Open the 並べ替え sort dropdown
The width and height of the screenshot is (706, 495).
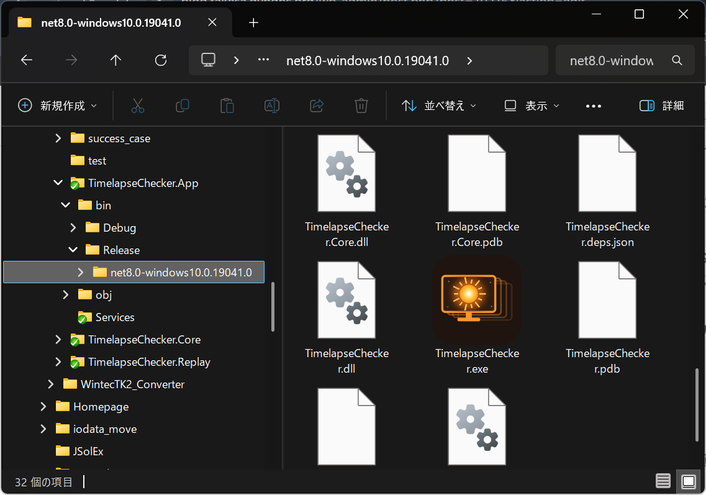click(439, 106)
